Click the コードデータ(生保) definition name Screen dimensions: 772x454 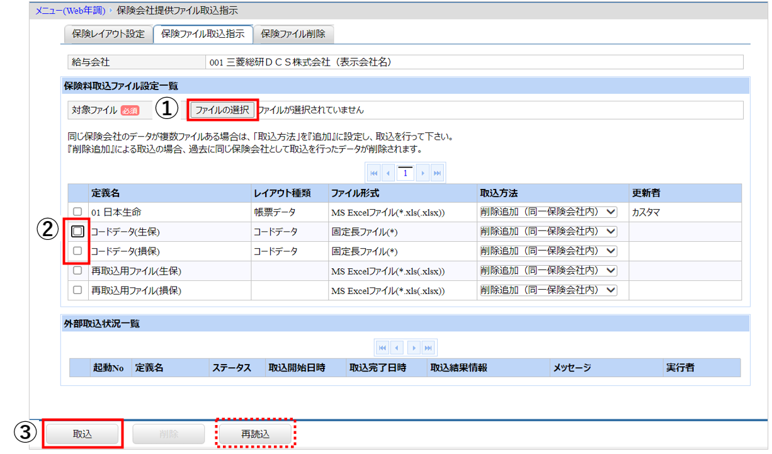pyautogui.click(x=126, y=232)
